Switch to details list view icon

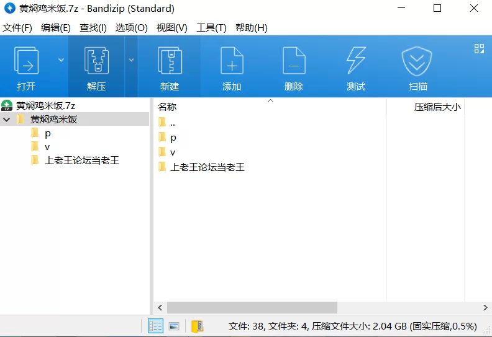click(155, 326)
